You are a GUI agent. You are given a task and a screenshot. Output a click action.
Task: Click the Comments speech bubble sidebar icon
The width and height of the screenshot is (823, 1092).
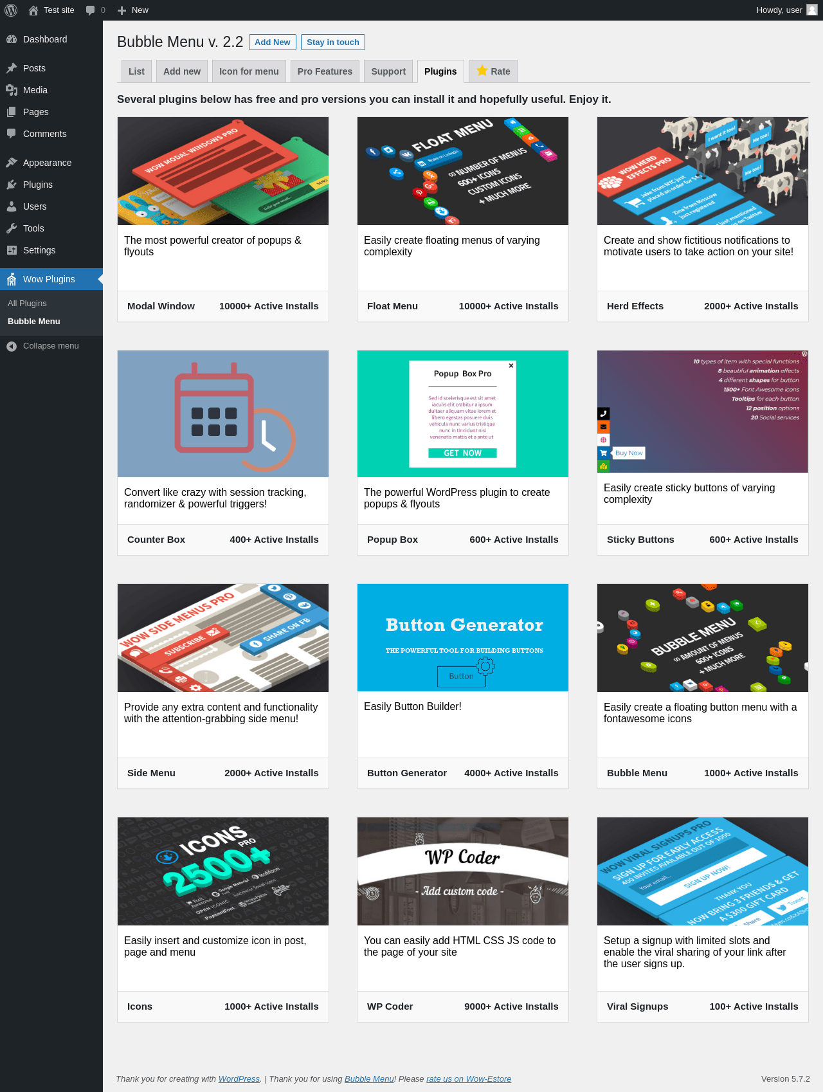click(x=12, y=134)
